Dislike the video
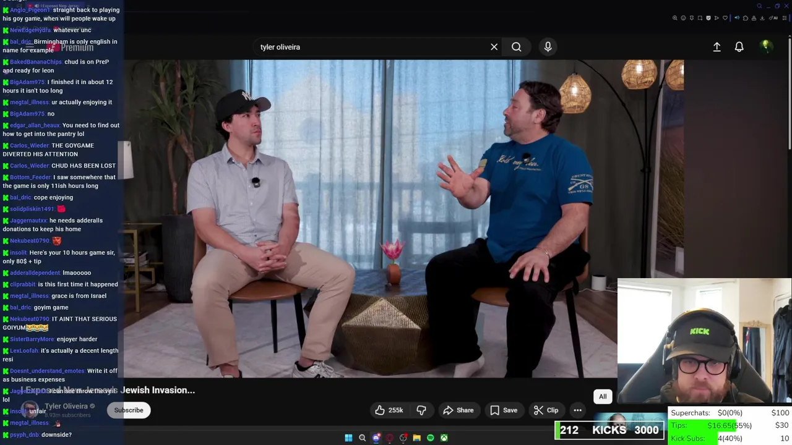The height and width of the screenshot is (445, 792). pyautogui.click(x=421, y=410)
